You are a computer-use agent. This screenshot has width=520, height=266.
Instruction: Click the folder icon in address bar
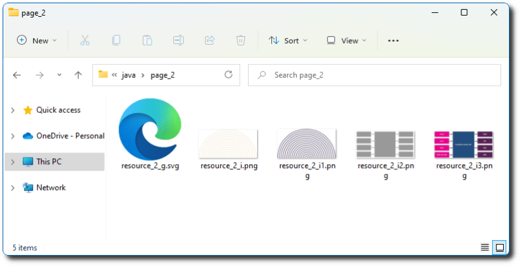click(103, 75)
